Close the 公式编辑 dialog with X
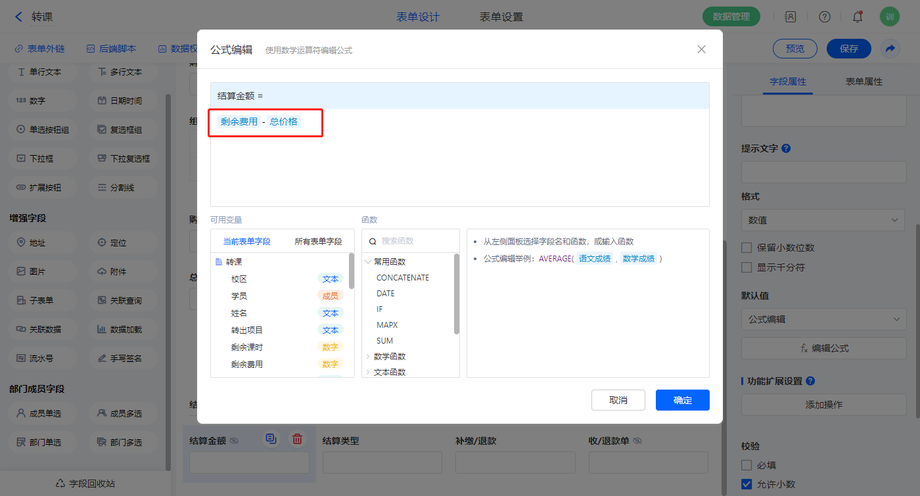 coord(701,49)
